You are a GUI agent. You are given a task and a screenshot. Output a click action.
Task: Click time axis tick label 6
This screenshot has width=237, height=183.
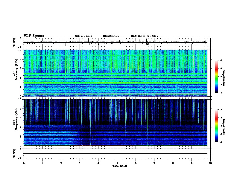coord(136,163)
